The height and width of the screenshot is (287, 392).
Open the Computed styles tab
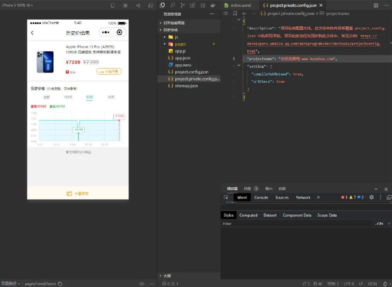coord(248,215)
